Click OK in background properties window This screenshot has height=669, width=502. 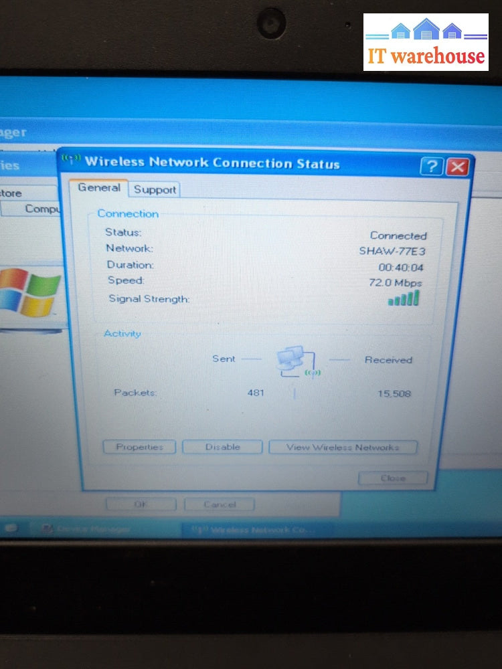141,504
